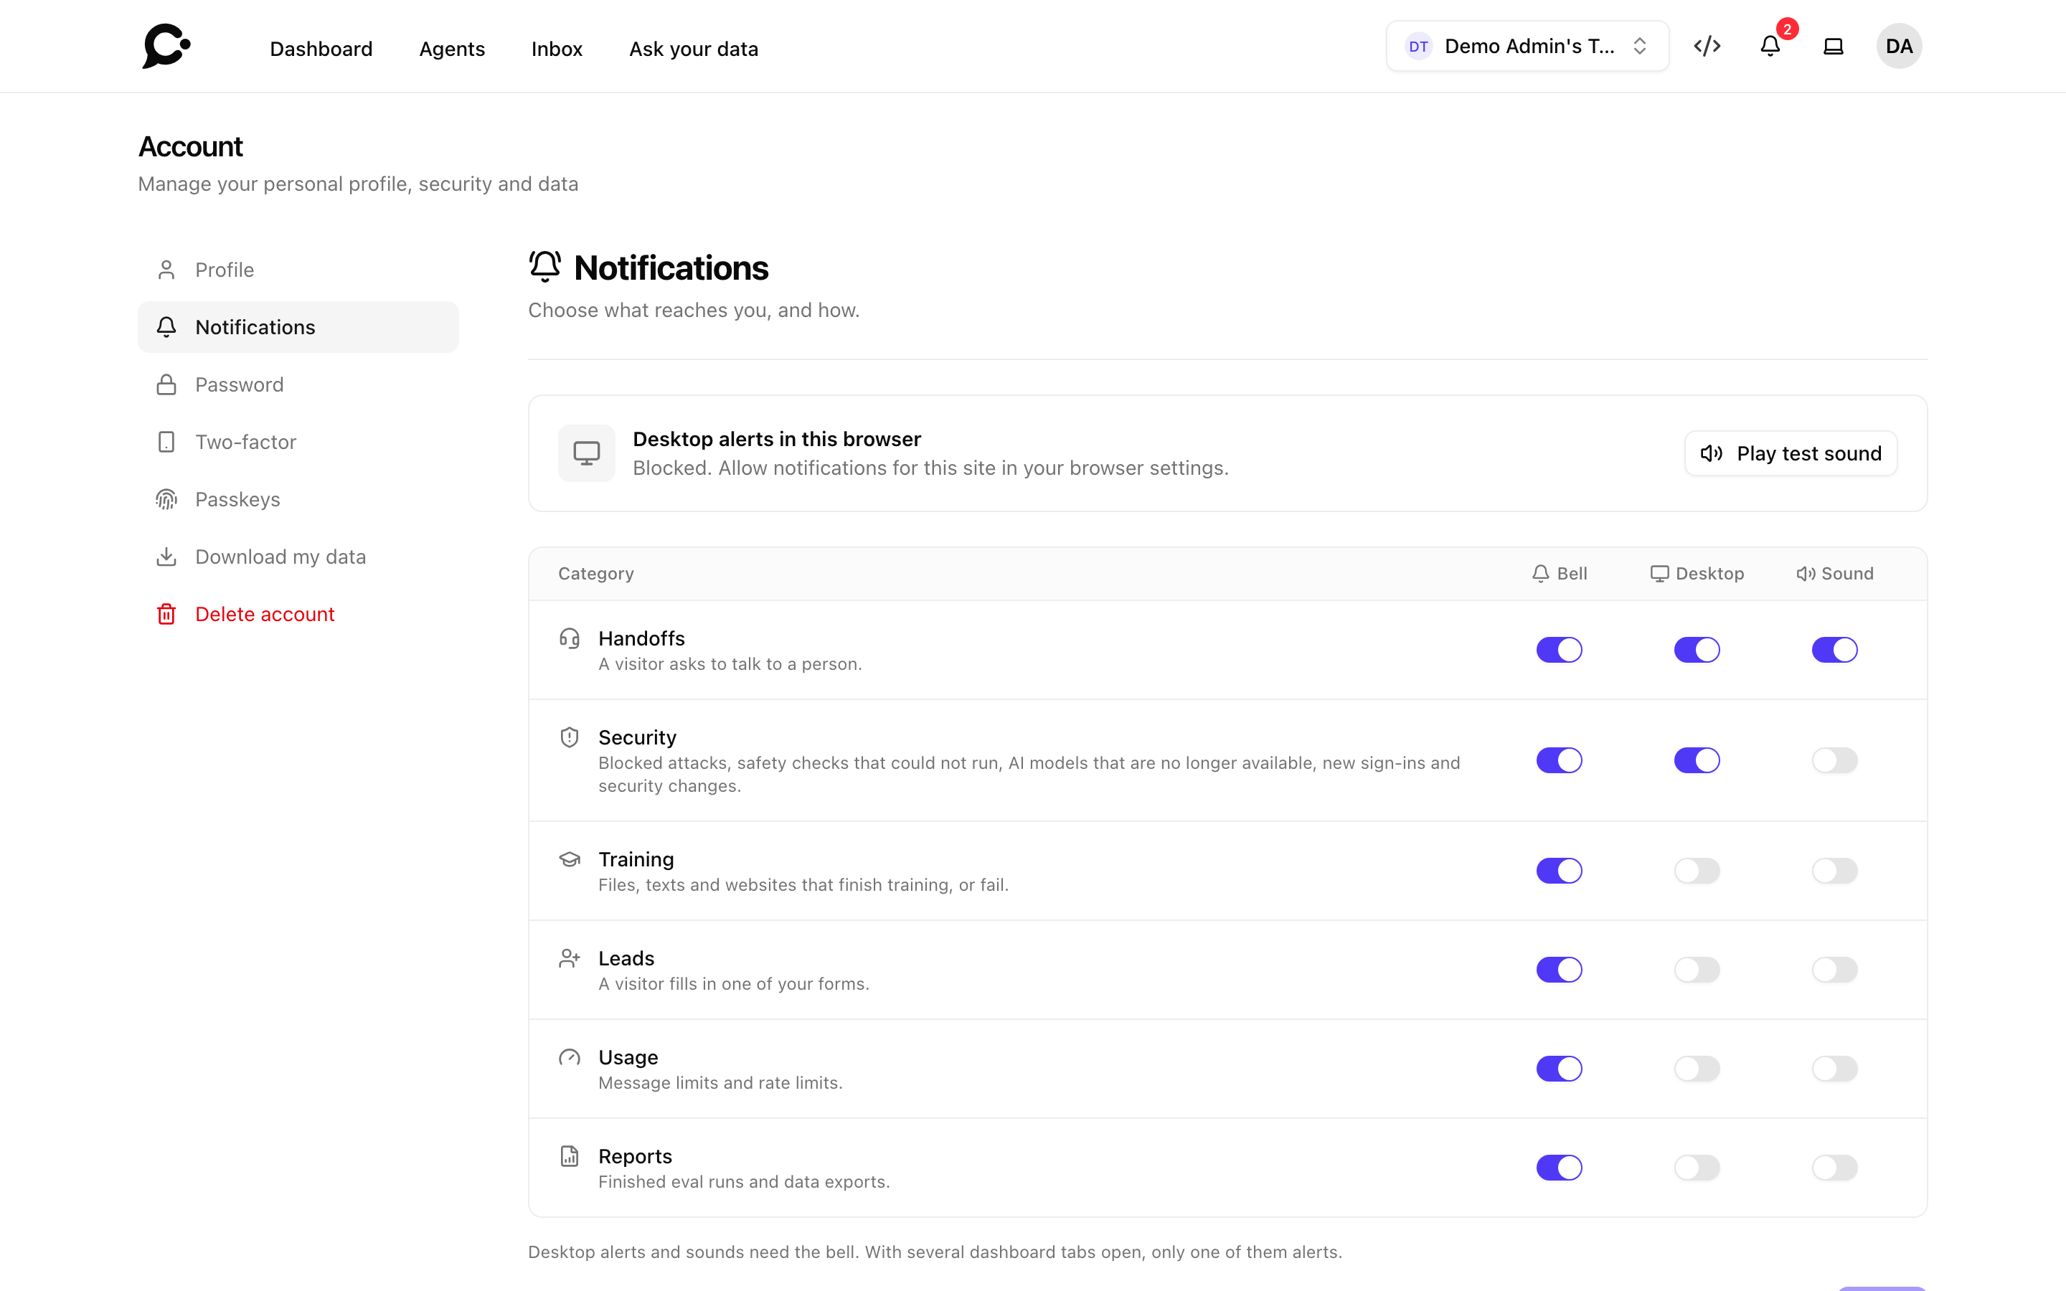Enable Security sound toggle

point(1834,760)
